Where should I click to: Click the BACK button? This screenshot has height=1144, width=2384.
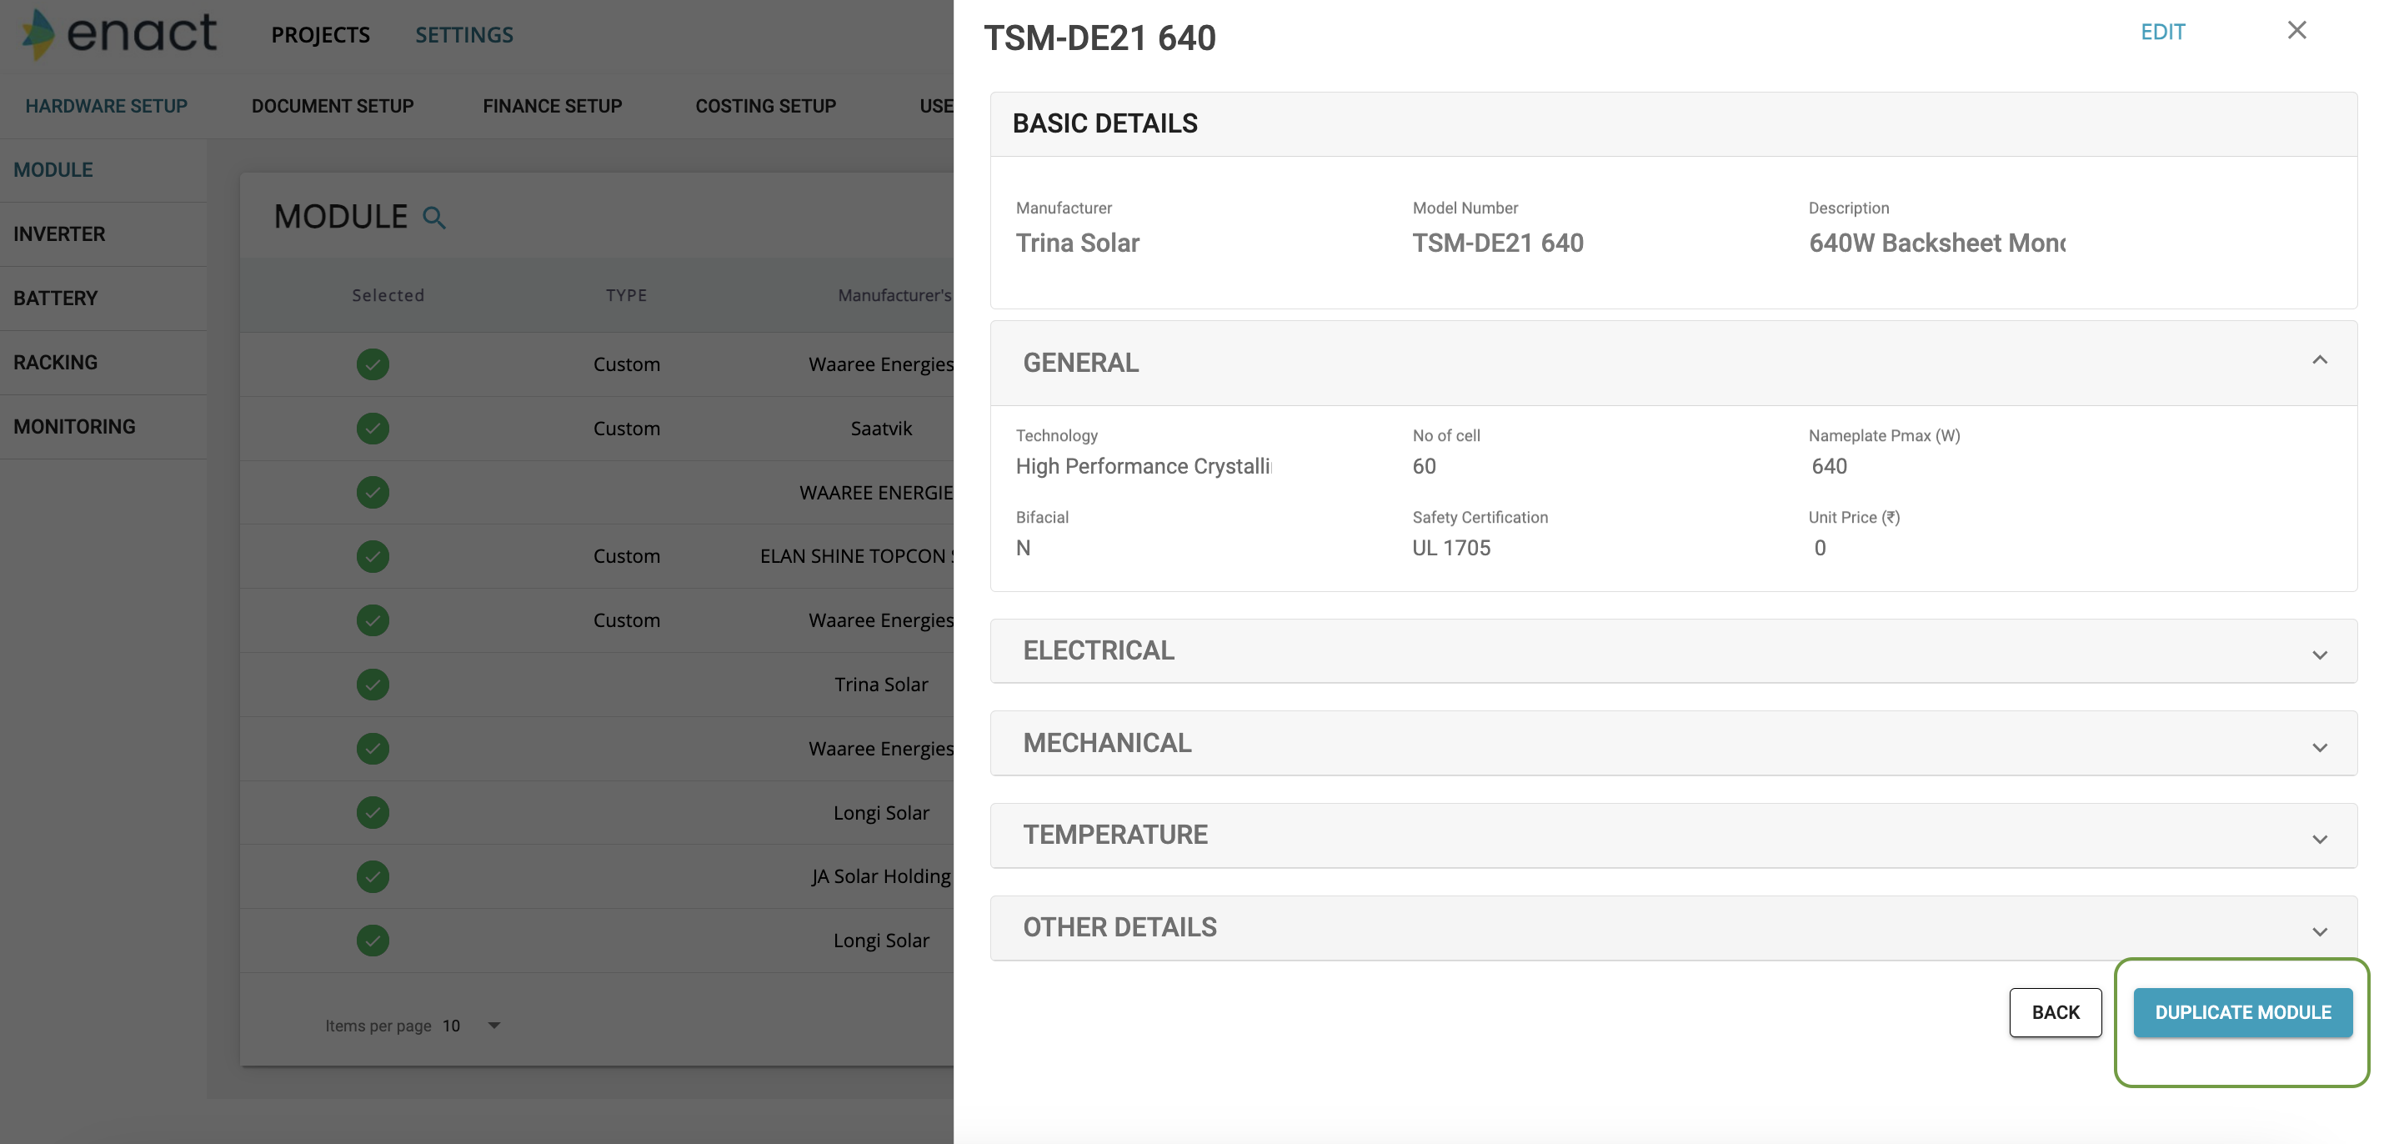pyautogui.click(x=2055, y=1011)
